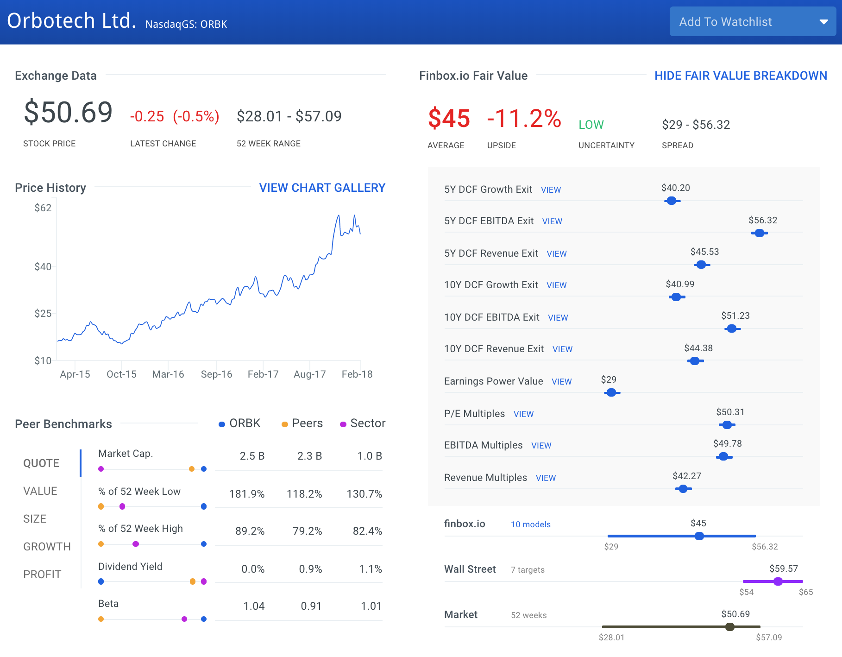Click the $45.53 marker on 5Y DCF Revenue Exit

[701, 265]
